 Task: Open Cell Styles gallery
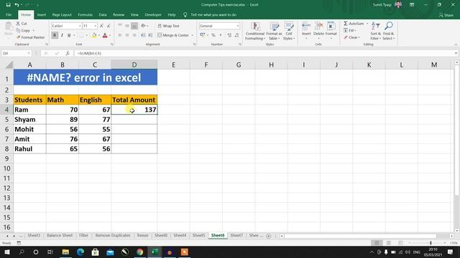pyautogui.click(x=289, y=31)
